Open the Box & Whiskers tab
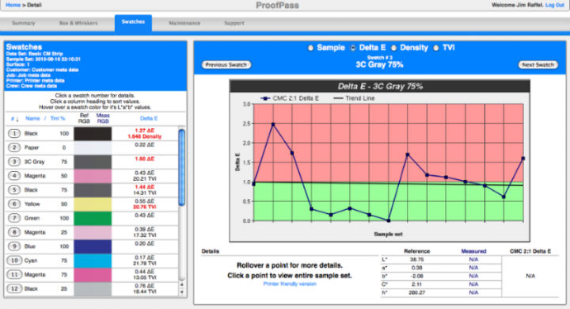The image size is (570, 309). 78,23
